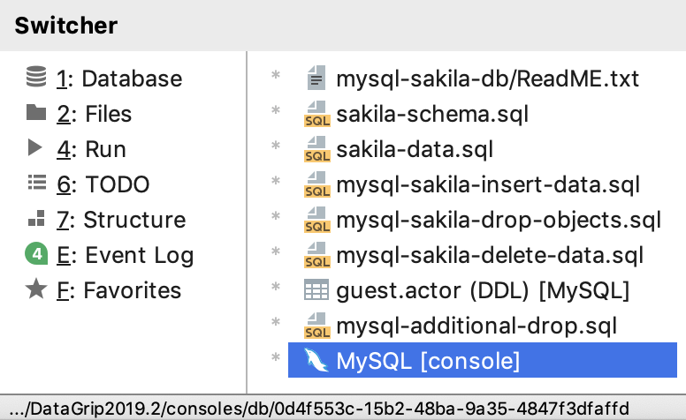Click the ReadME.txt text file icon

coord(316,79)
